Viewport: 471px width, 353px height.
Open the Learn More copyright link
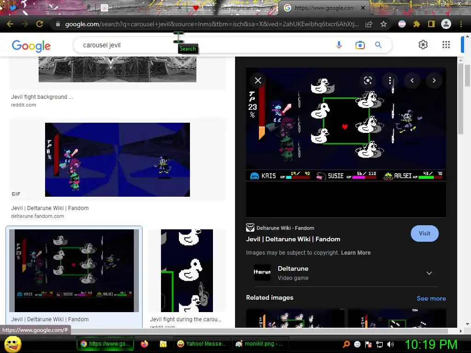coord(356,253)
